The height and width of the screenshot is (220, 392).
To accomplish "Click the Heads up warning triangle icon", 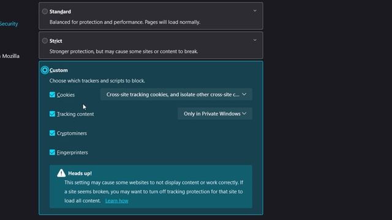I will pyautogui.click(x=61, y=173).
